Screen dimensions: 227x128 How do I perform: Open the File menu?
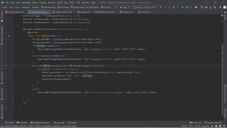click(7, 2)
